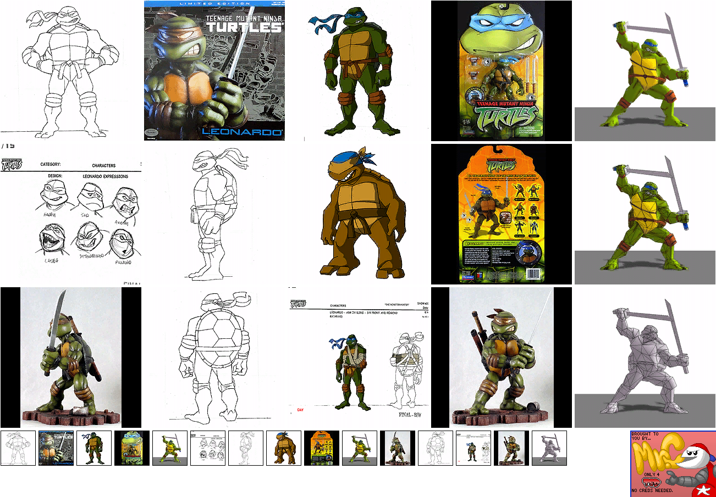
Task: Click the TMNT logo on the expressions sheet
Action: [x=11, y=164]
